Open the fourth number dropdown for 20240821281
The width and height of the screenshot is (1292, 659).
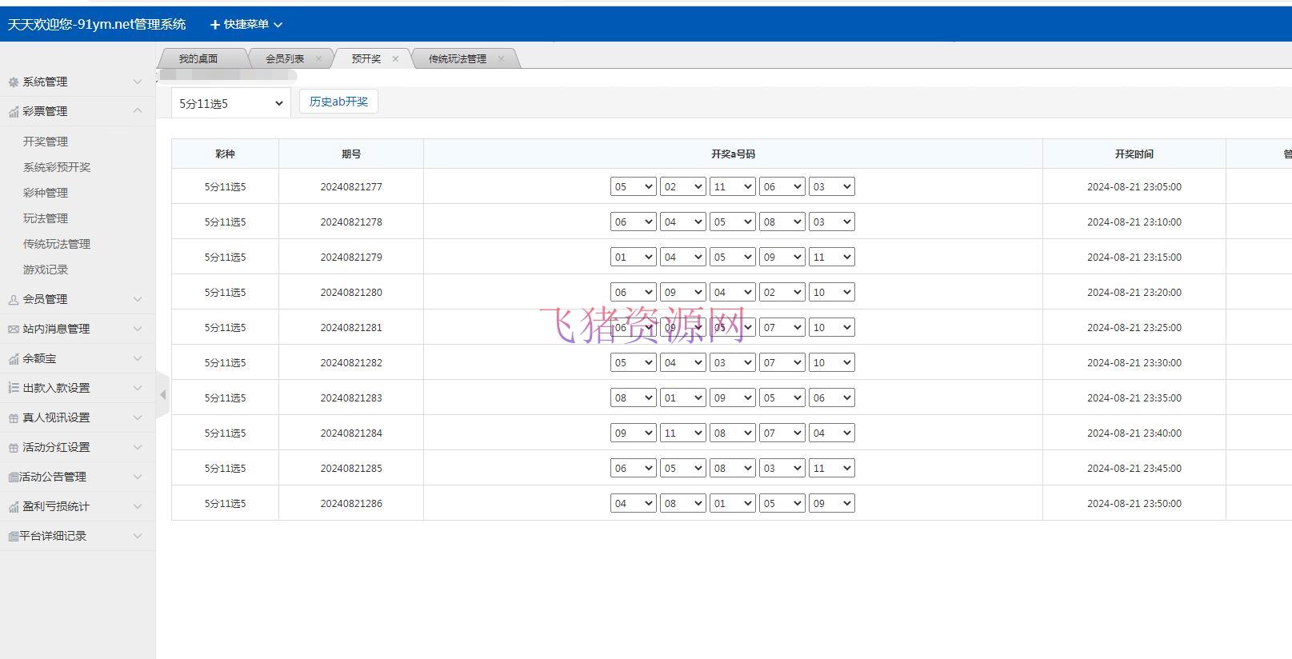[x=782, y=327]
